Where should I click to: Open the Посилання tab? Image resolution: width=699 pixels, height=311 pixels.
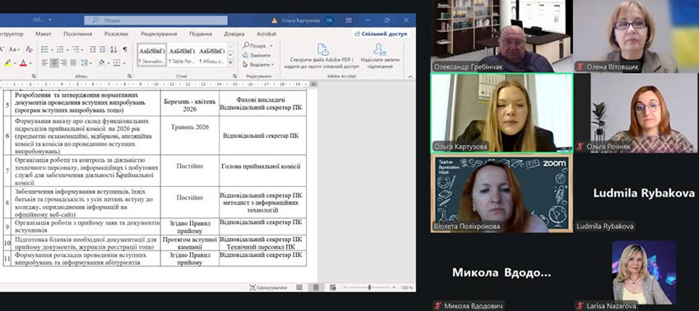77,34
